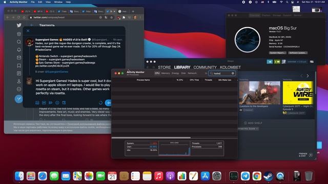
Task: Open Numbers app in the dock
Action: [x=182, y=176]
